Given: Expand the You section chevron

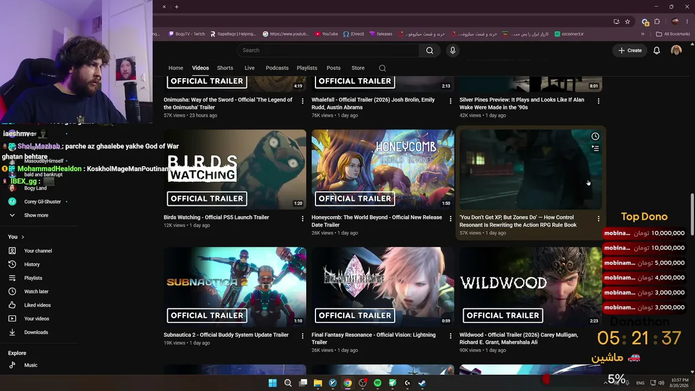Looking at the screenshot, I should 22,237.
